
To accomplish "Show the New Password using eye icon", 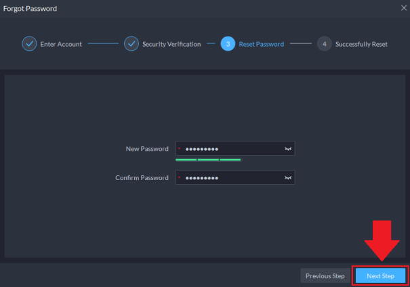I will point(288,149).
